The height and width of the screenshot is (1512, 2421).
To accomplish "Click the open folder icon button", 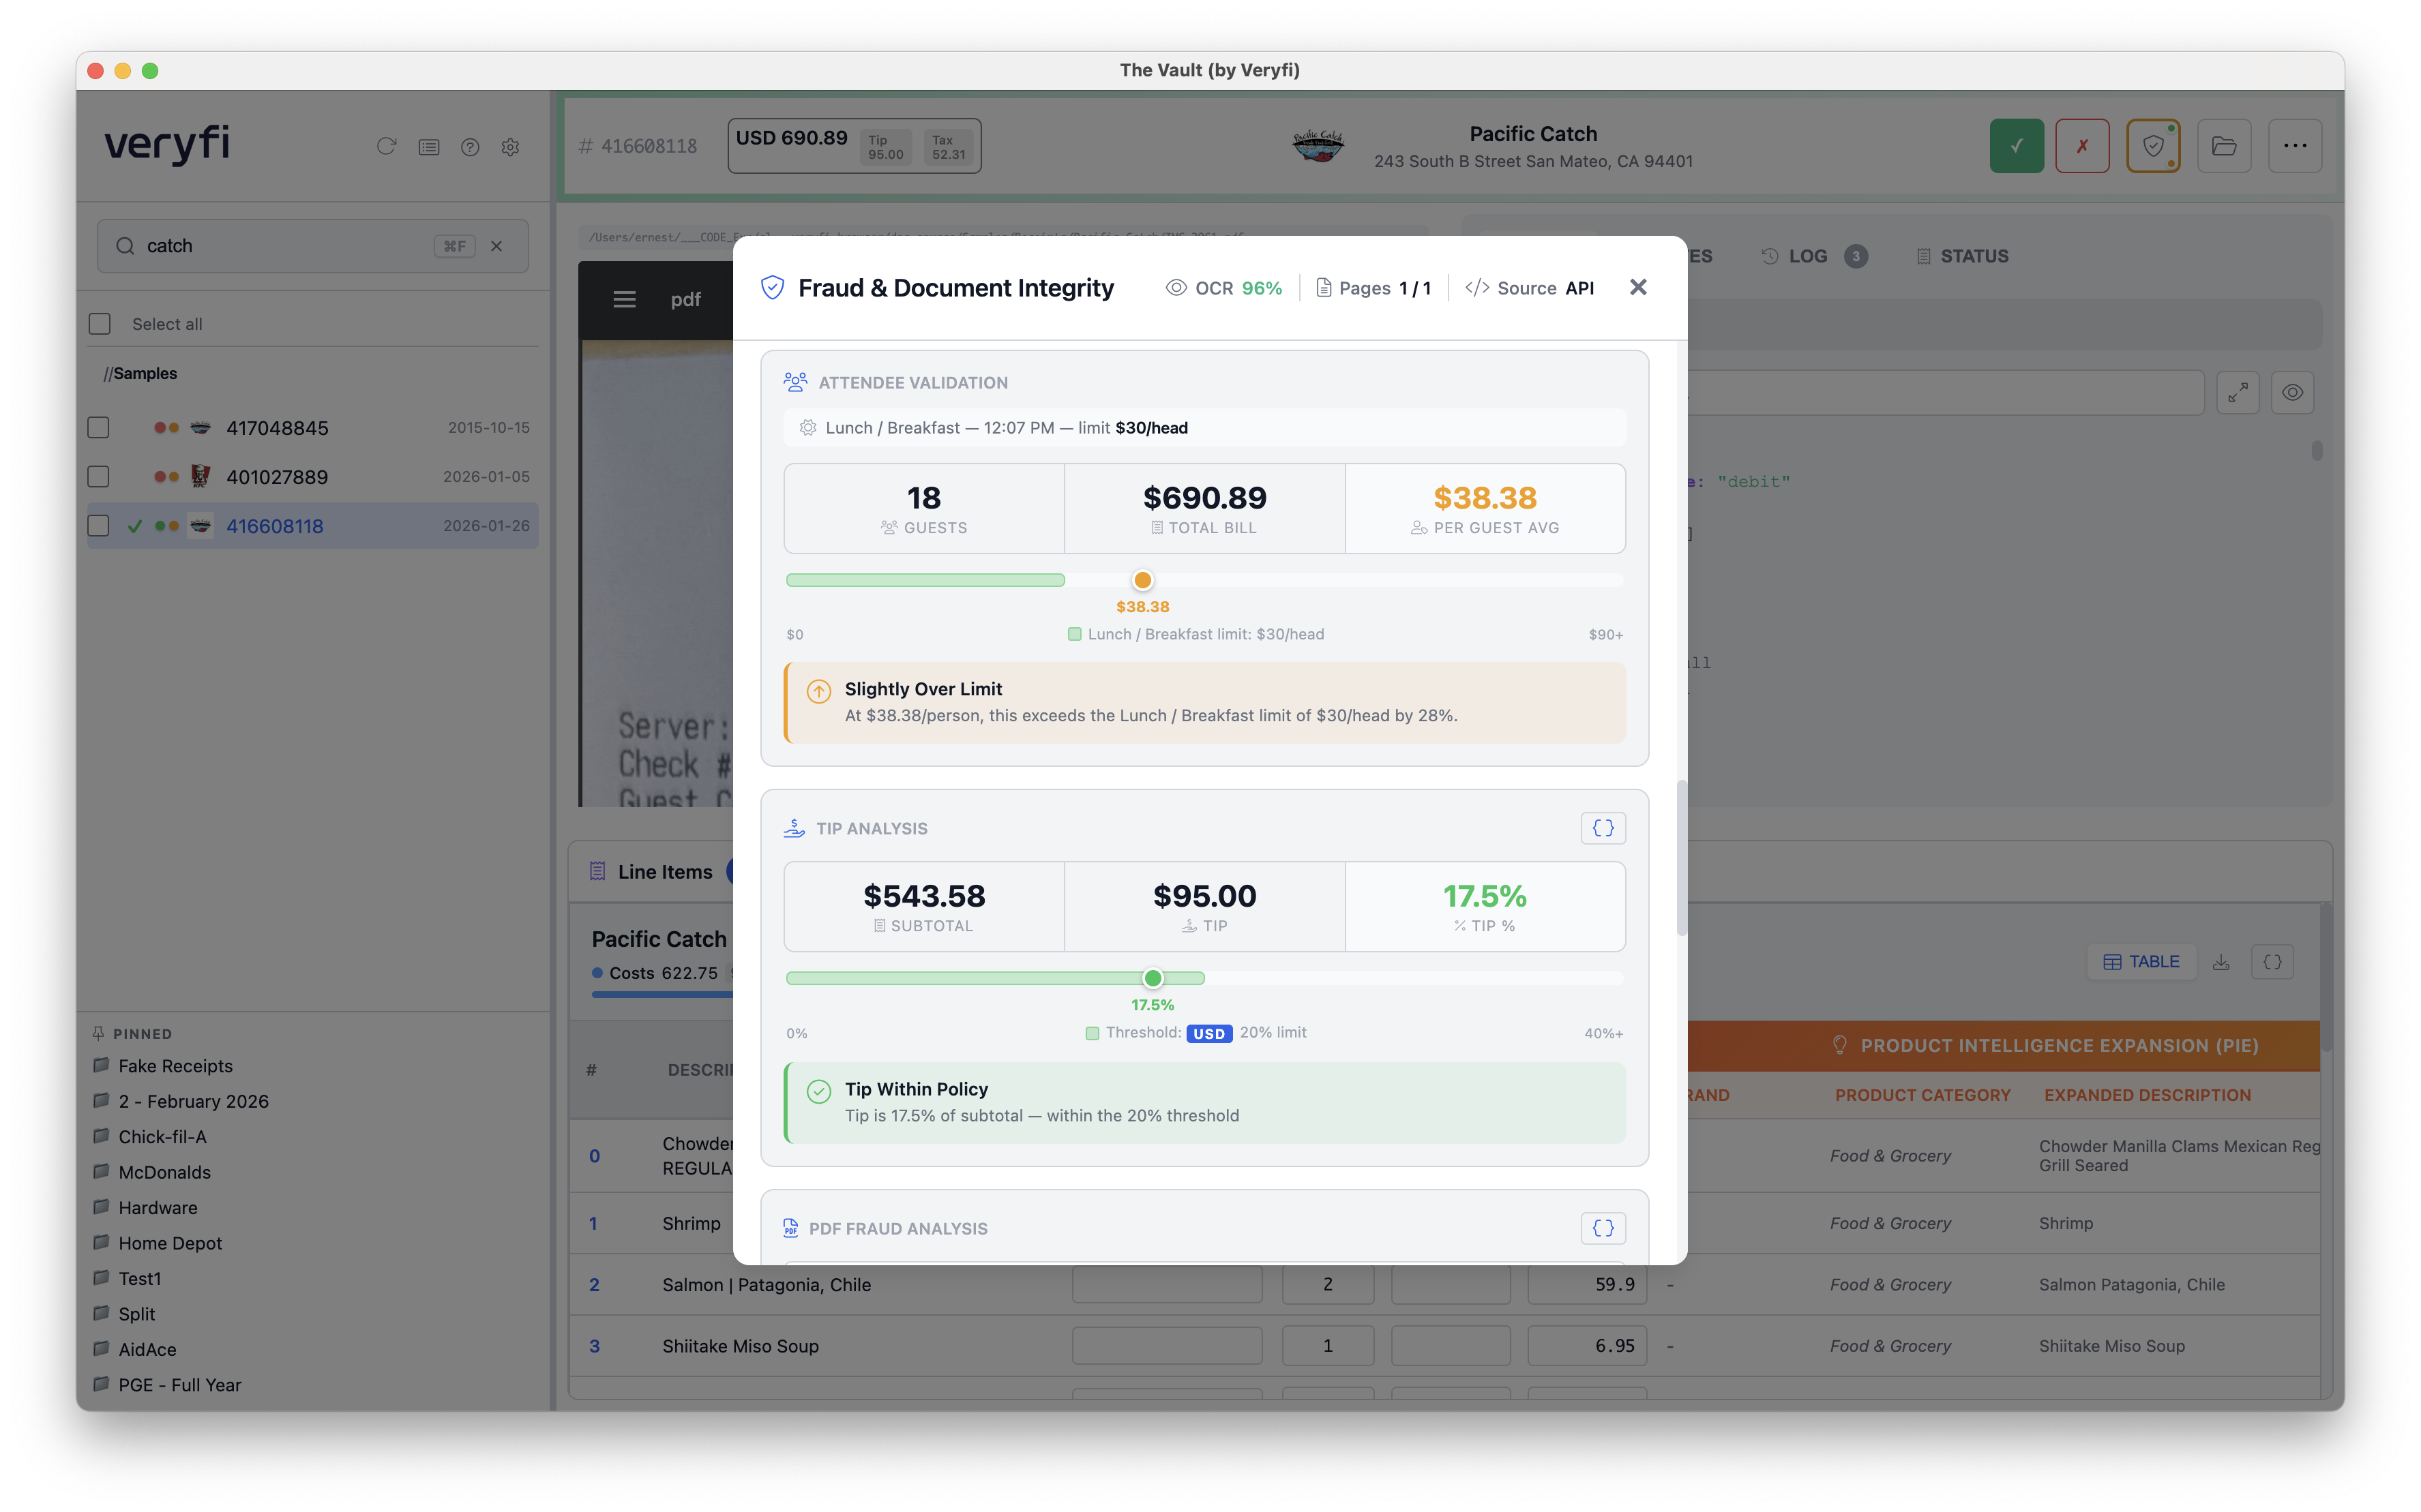I will click(2223, 146).
